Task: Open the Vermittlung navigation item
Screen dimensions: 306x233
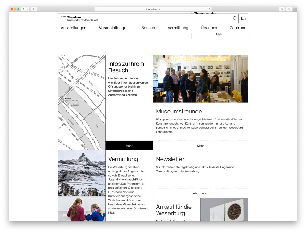Action: [178, 28]
